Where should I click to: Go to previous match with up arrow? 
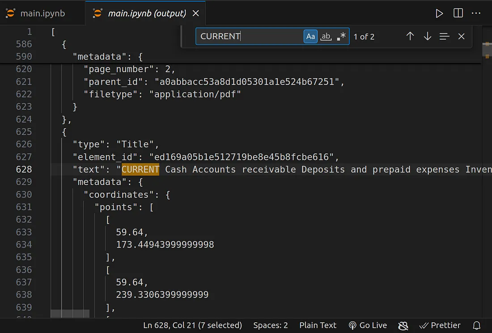[x=410, y=37]
